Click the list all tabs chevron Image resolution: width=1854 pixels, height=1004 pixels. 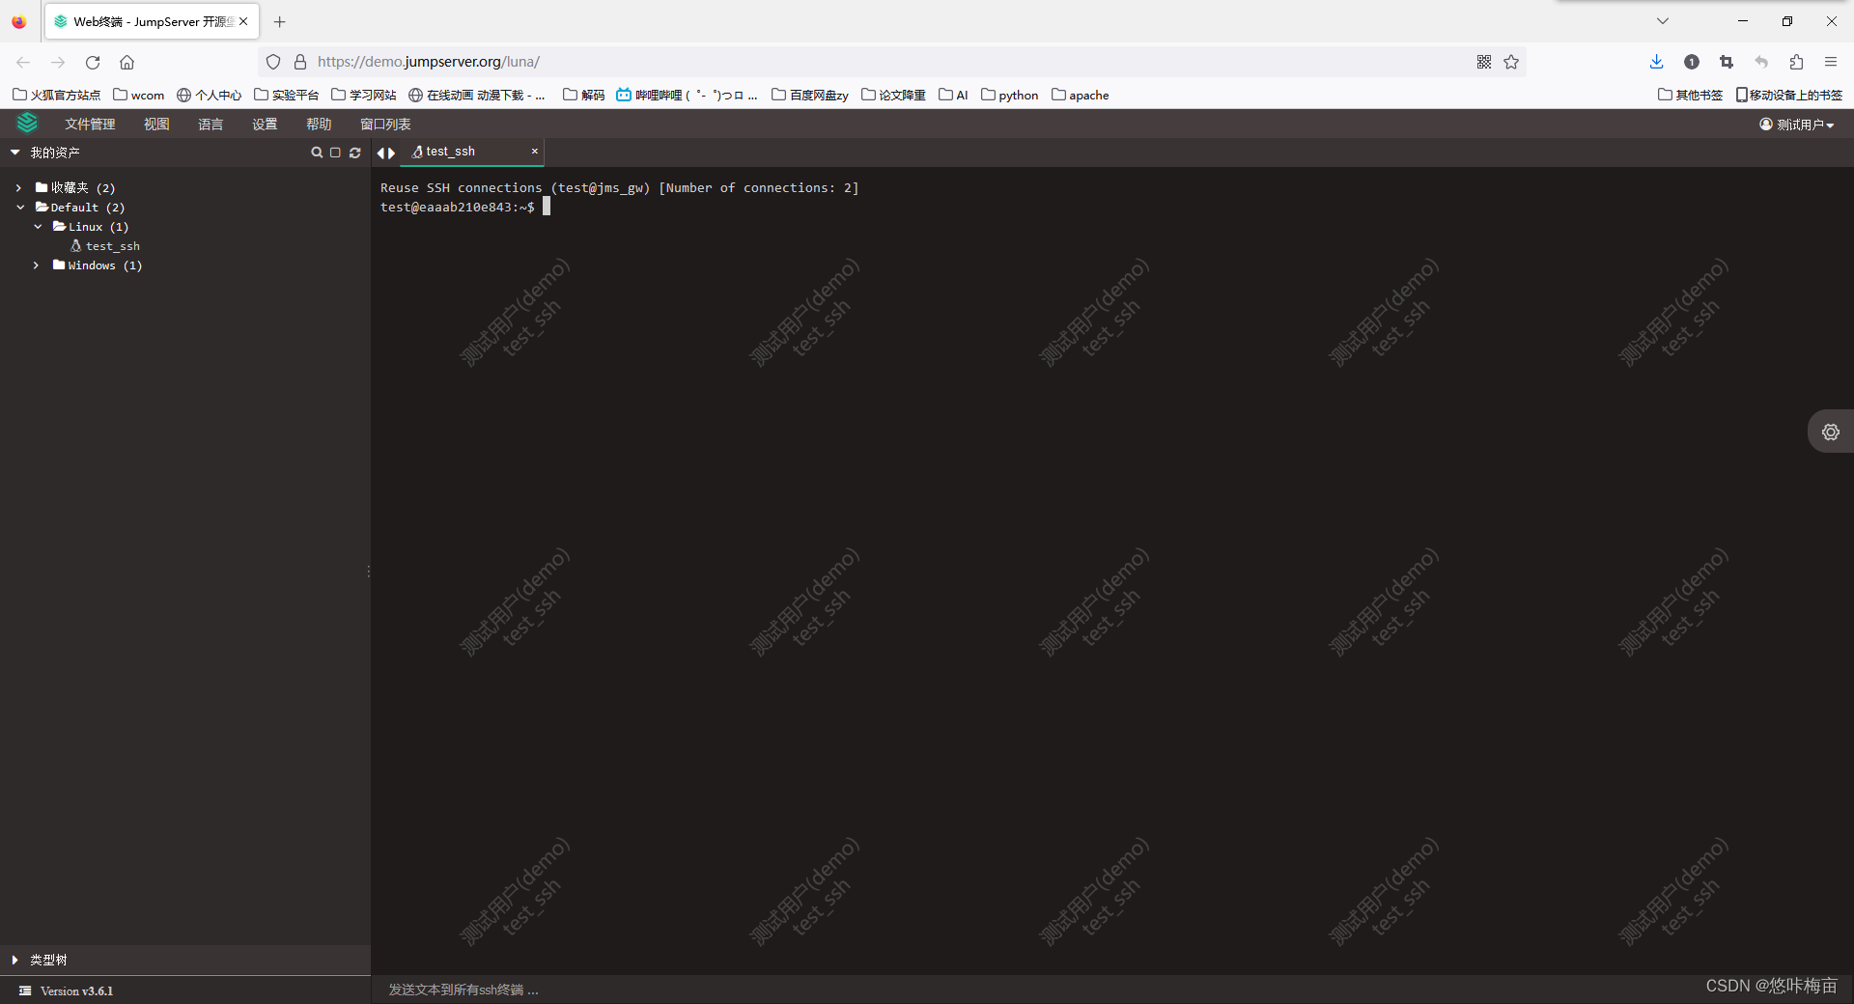tap(1663, 21)
